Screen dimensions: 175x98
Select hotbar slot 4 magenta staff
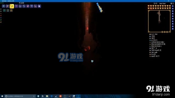click(x=16, y=6)
